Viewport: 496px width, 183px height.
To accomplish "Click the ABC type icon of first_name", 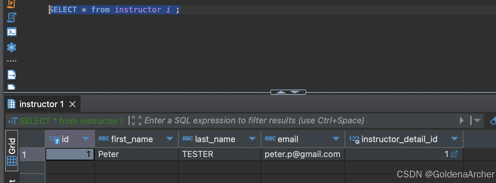I will [x=104, y=139].
